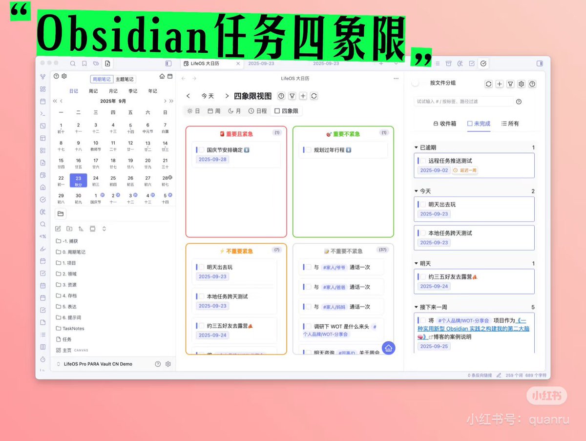Toggle left sidebar collapse icon
This screenshot has height=441, width=586.
(168, 63)
